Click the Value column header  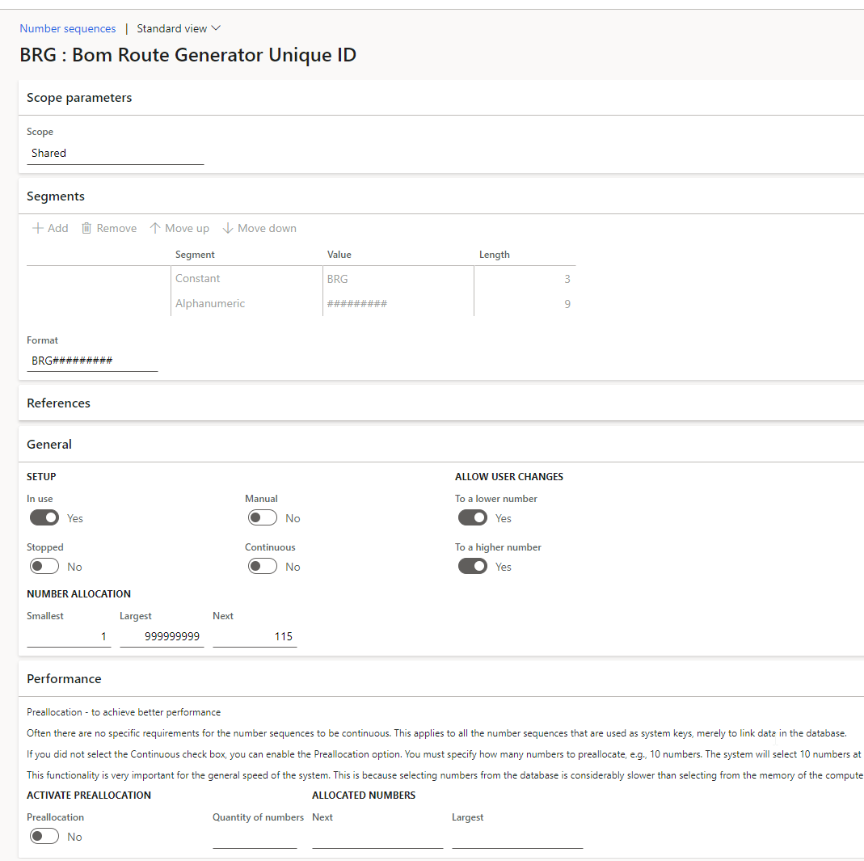pos(339,254)
